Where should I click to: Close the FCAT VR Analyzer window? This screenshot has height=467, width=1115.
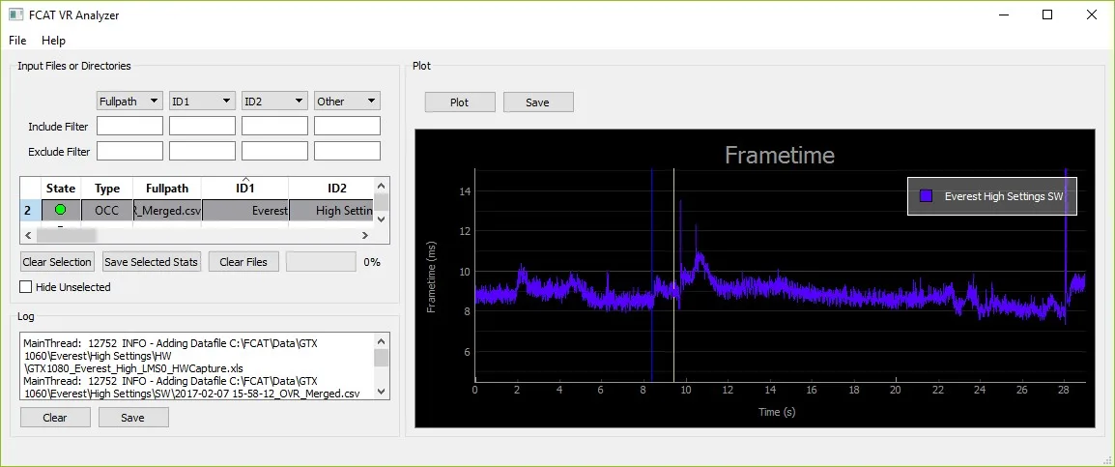point(1090,15)
